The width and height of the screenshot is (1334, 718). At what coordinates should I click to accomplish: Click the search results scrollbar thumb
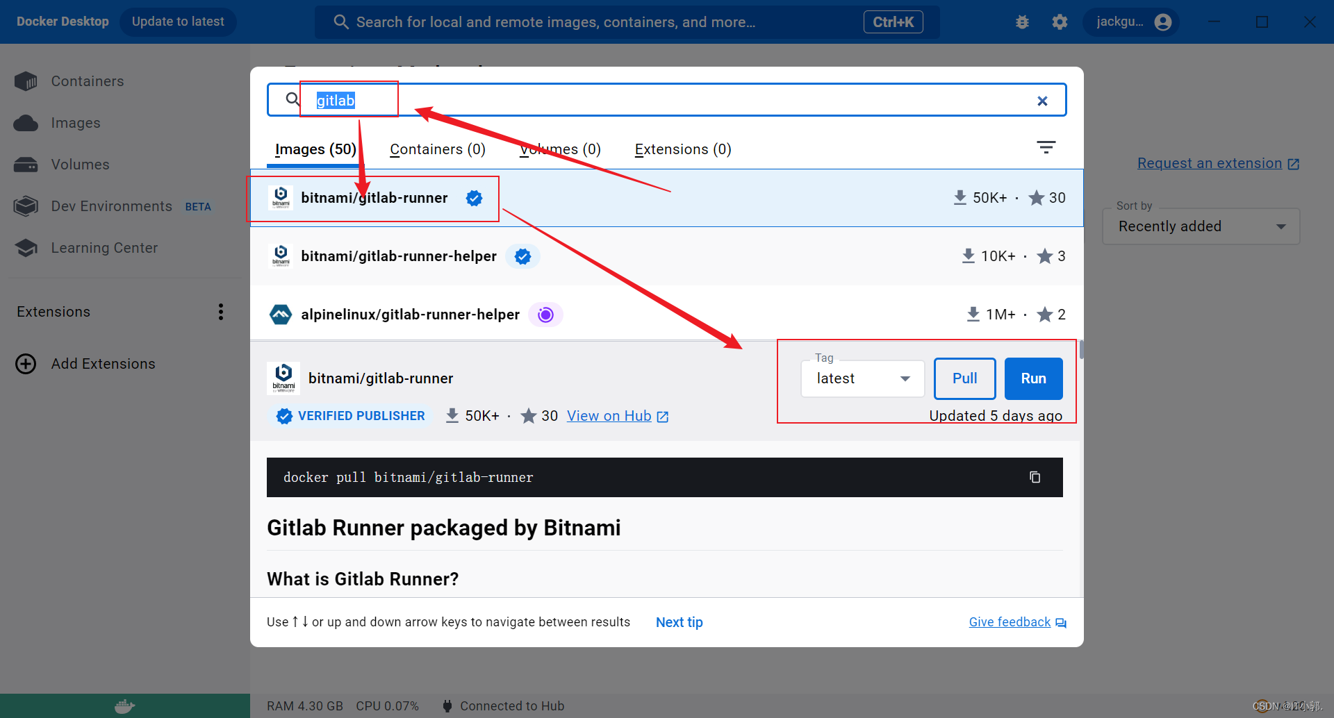pos(1081,349)
